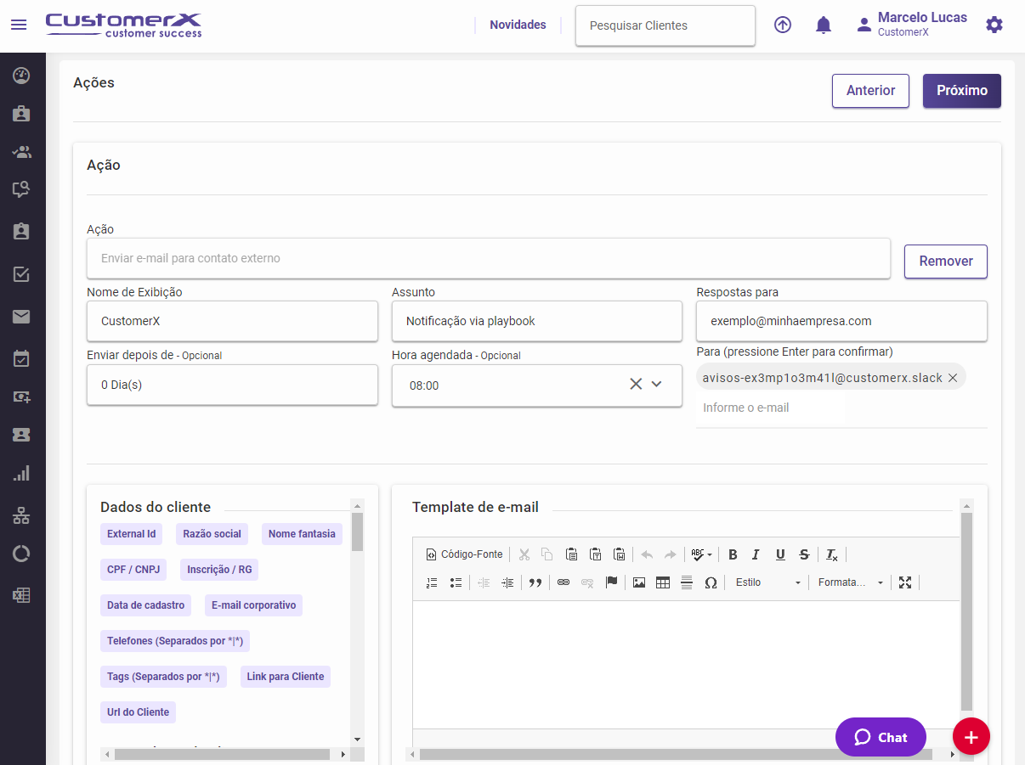Screen dimensions: 1025x765
Task: Open the Formatação dropdown in the editor
Action: point(850,582)
